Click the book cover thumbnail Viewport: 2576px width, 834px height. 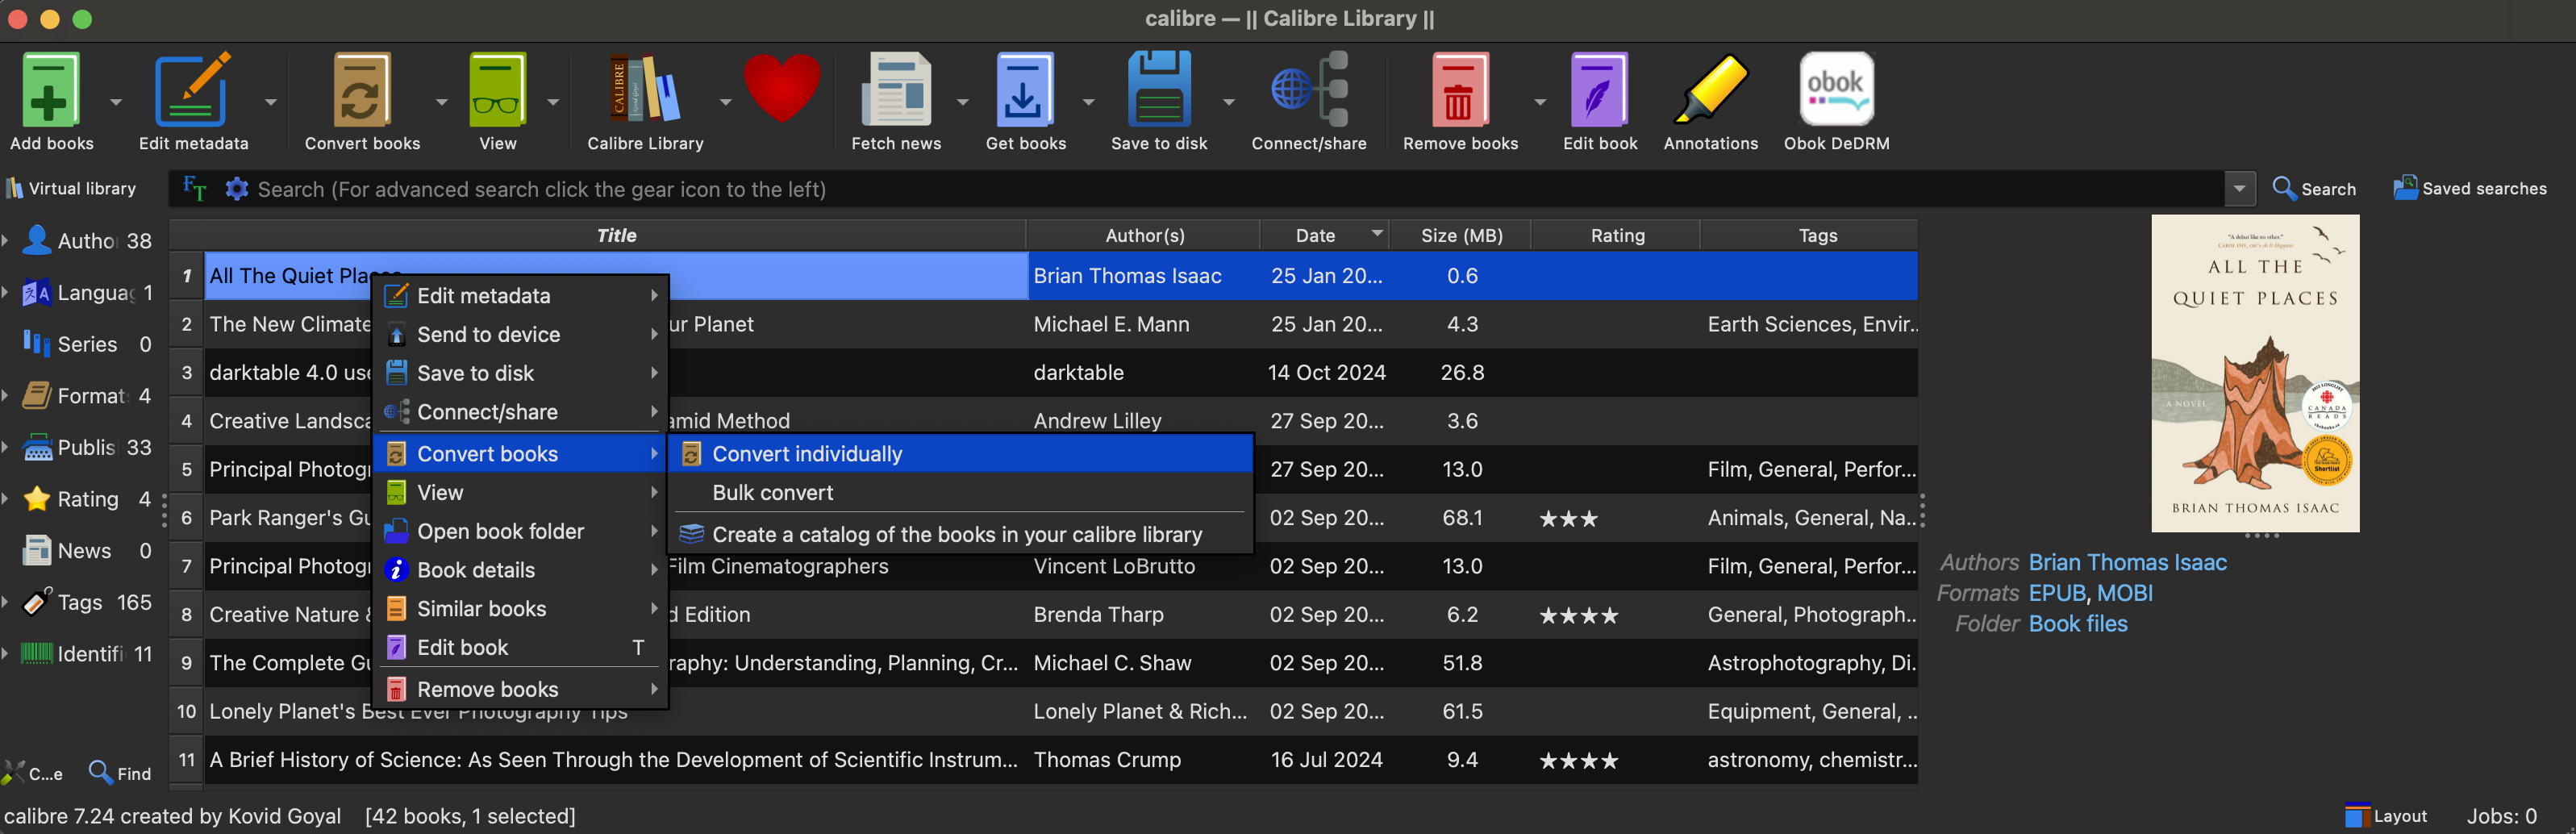pos(2254,373)
